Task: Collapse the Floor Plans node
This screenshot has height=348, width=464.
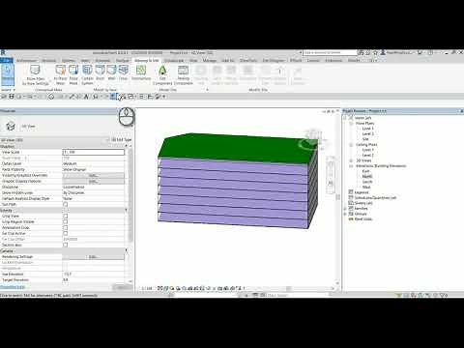Action: click(x=351, y=123)
